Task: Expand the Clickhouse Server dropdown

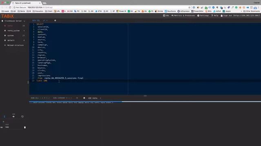Action: [13, 21]
